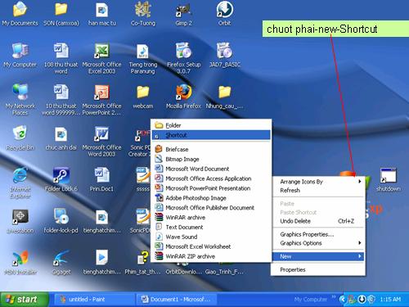Choose Shortcut in the New submenu
The image size is (409, 307).
tap(211, 135)
